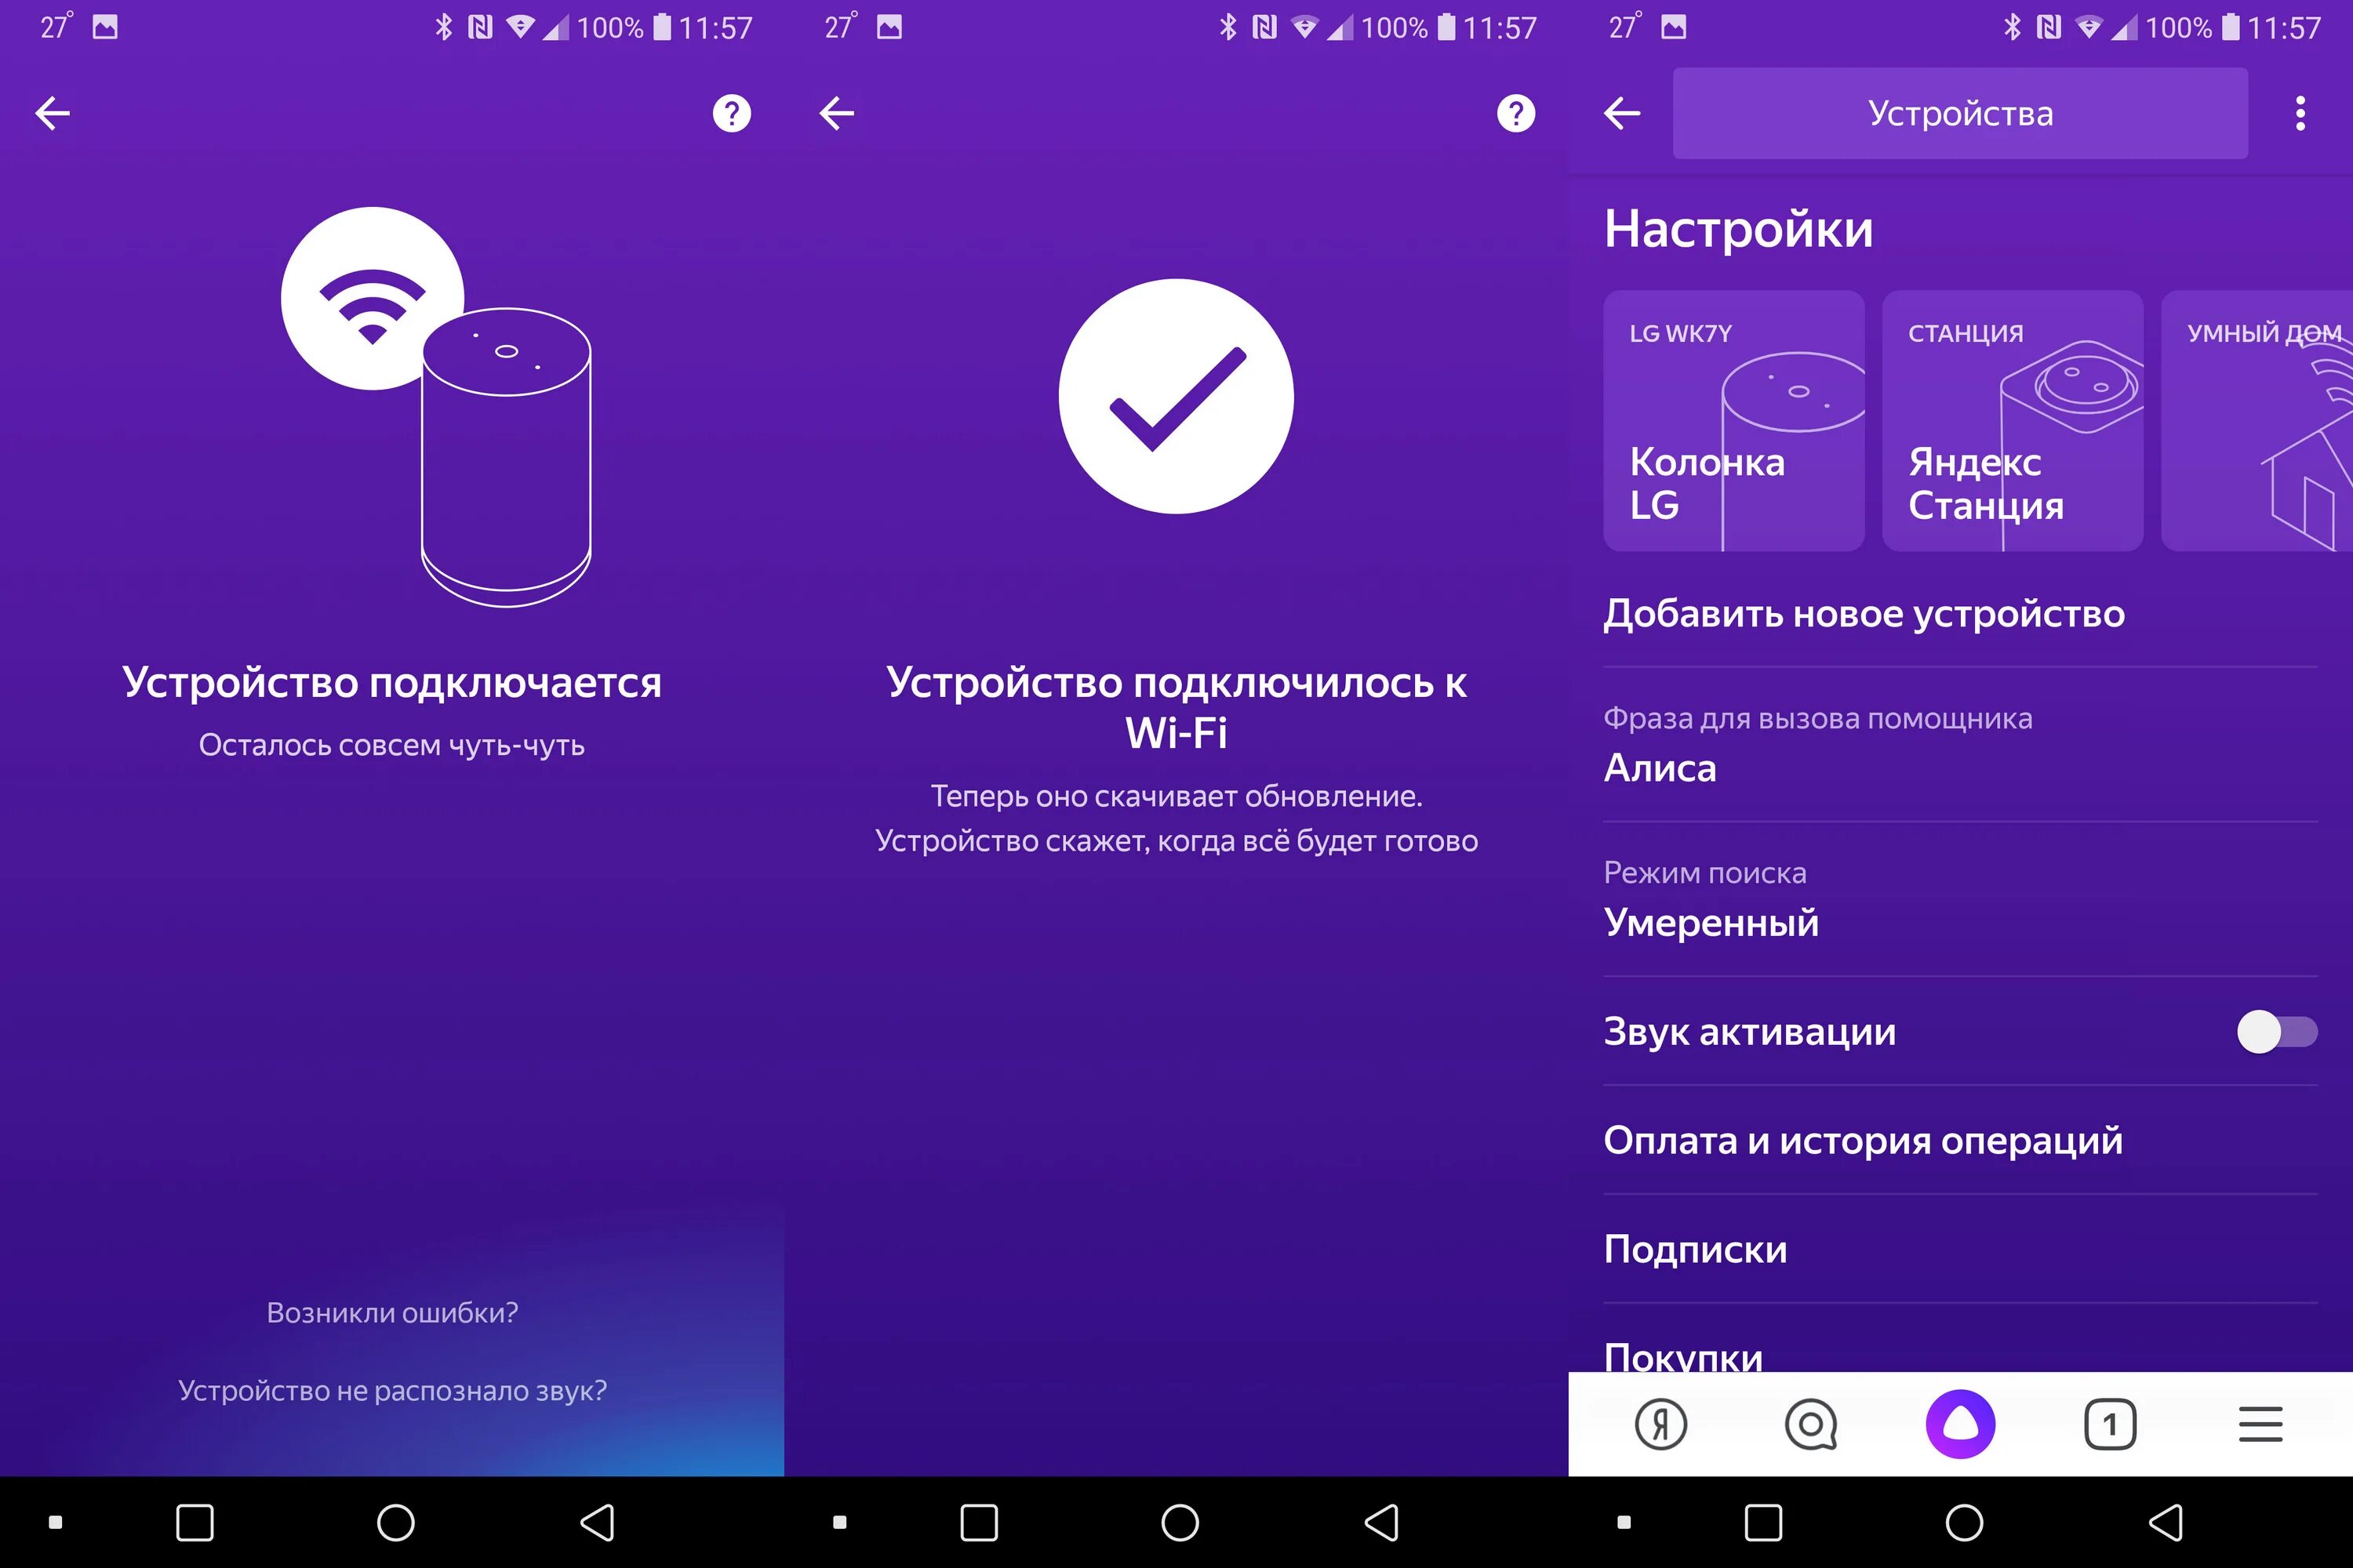Image resolution: width=2353 pixels, height=1568 pixels.
Task: Open Покупки section by clicking it
Action: point(1681,1356)
